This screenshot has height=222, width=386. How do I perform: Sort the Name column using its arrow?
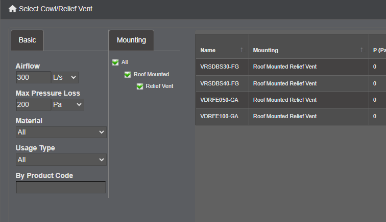242,50
